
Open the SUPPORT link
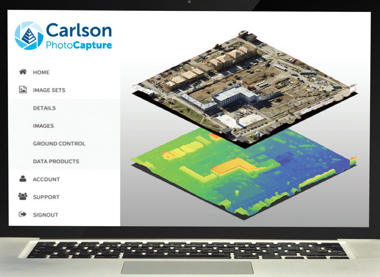[x=46, y=197]
